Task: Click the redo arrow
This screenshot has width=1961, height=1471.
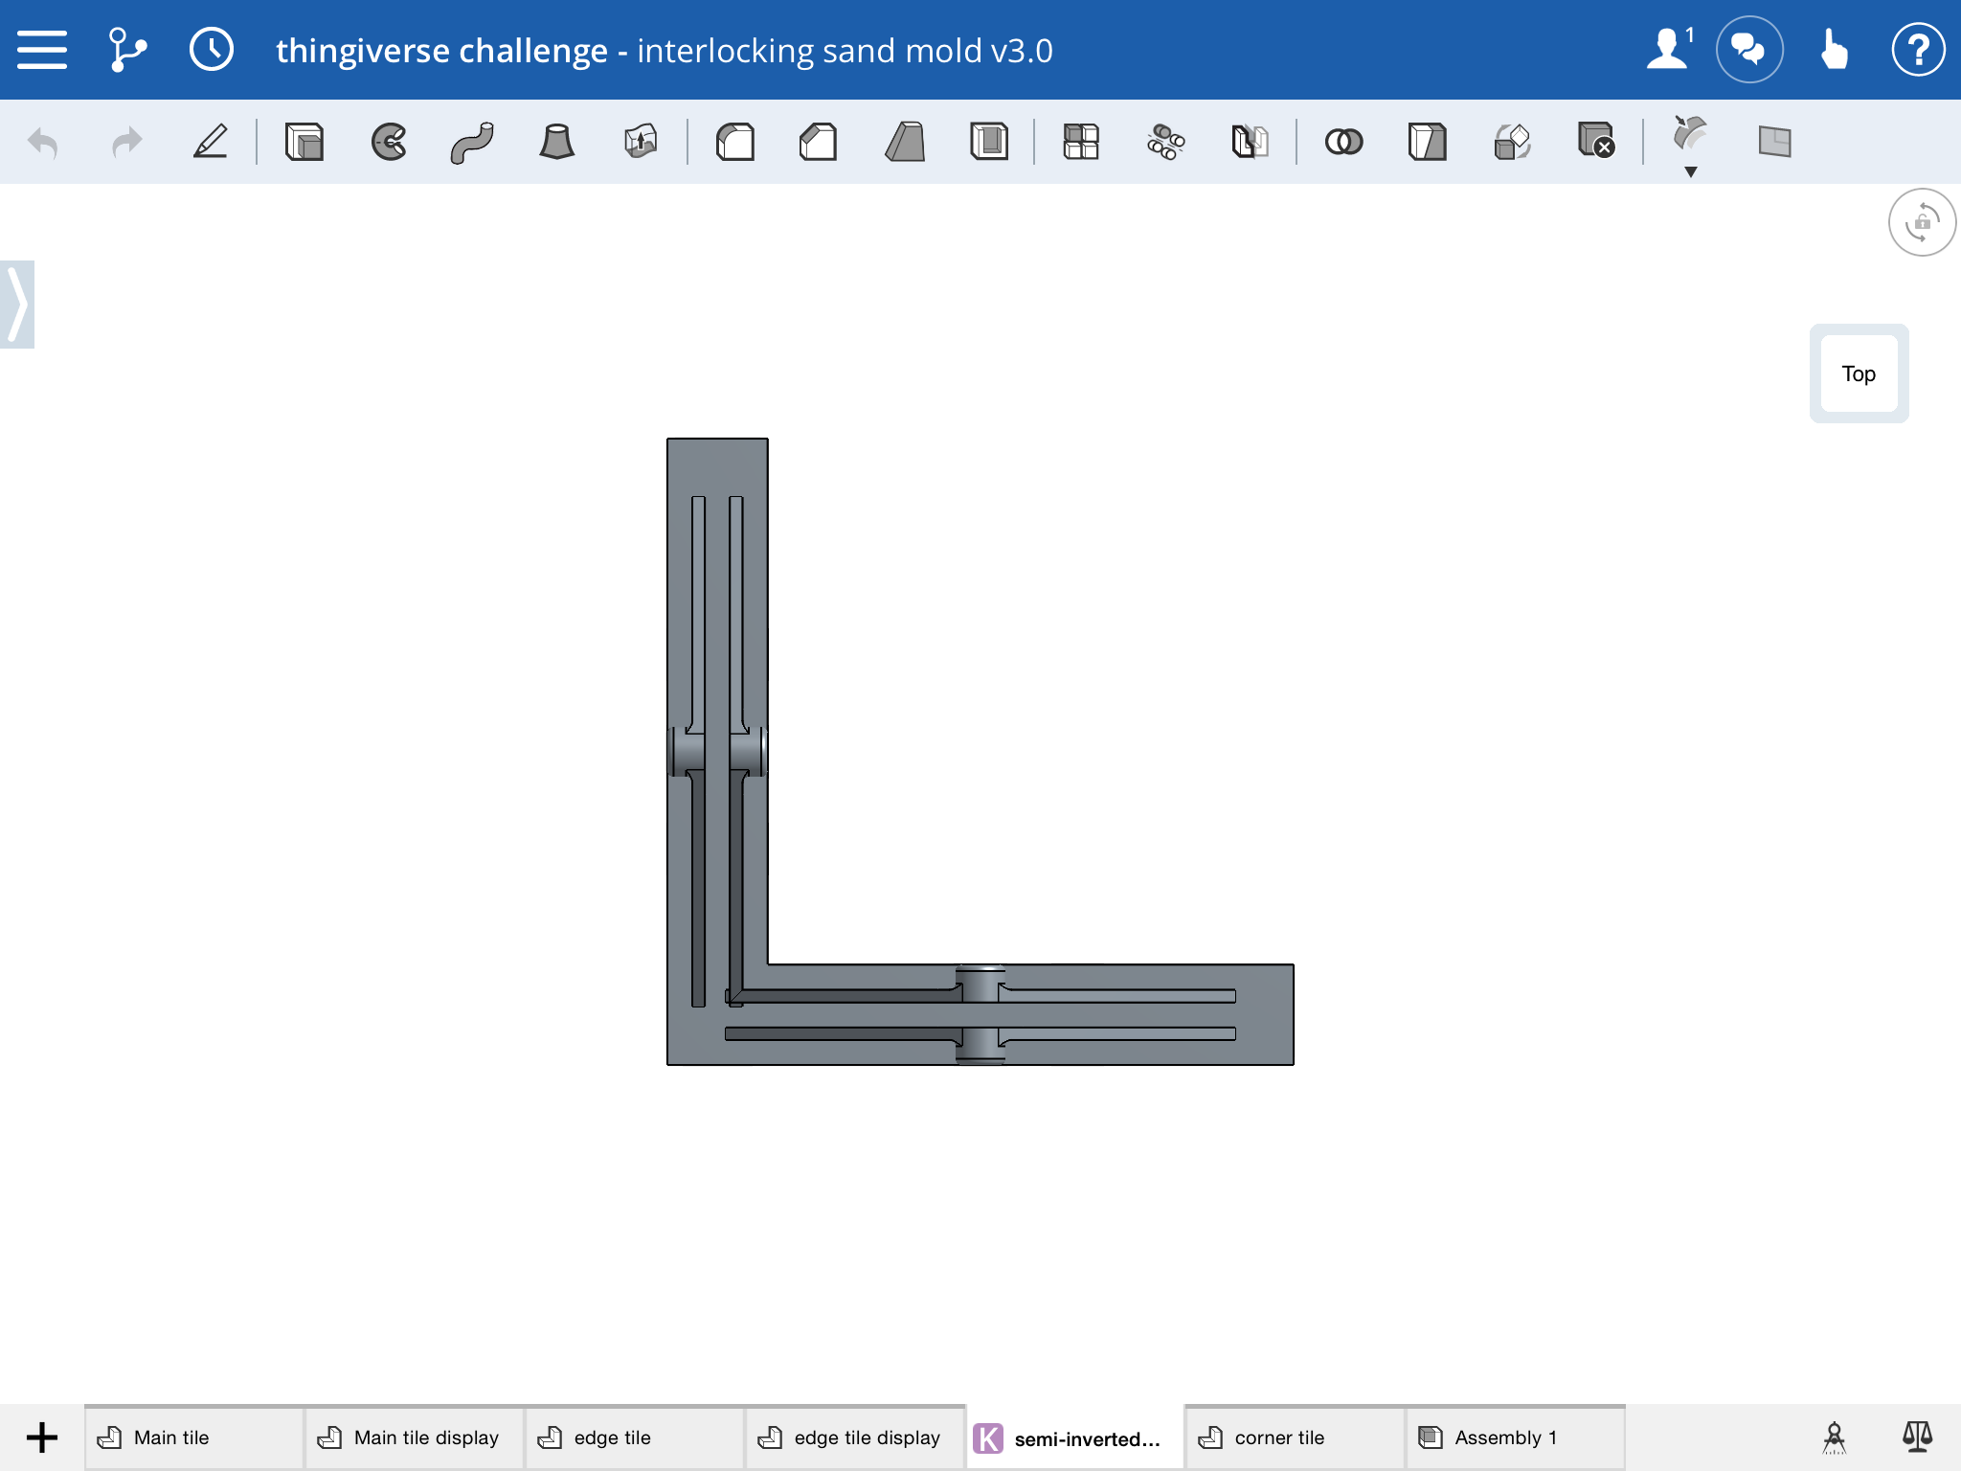Action: pyautogui.click(x=126, y=143)
